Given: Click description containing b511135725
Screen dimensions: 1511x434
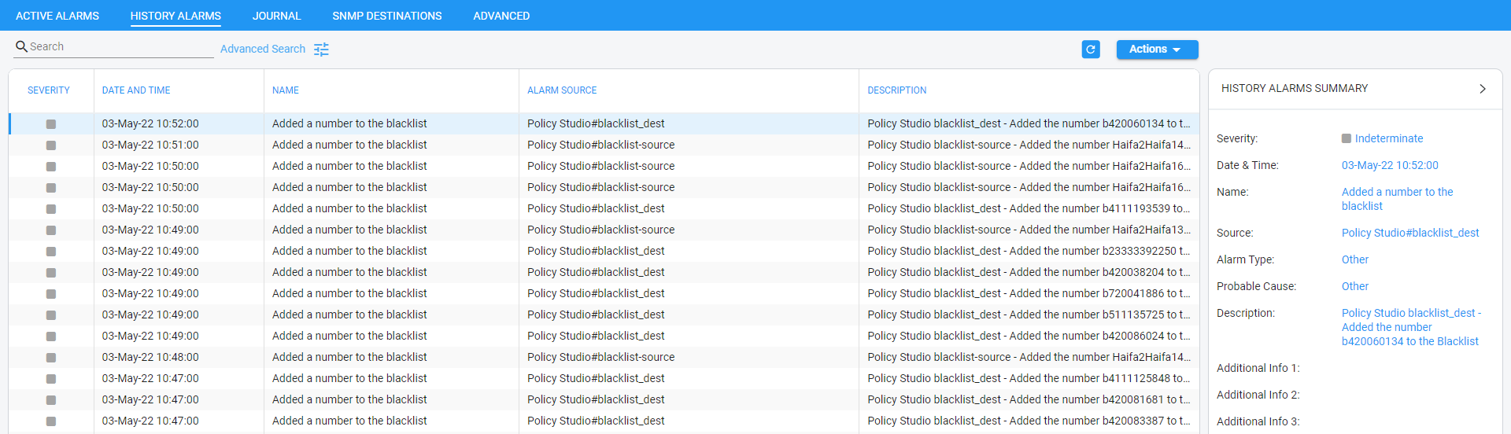Looking at the screenshot, I should pos(1029,314).
